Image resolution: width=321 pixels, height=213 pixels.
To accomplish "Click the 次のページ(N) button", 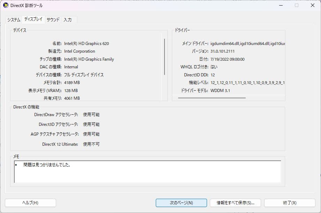I will point(181,203).
